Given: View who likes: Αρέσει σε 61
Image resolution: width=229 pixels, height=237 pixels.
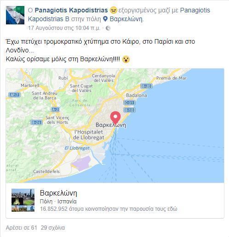Looking at the screenshot, I should click(x=22, y=228).
